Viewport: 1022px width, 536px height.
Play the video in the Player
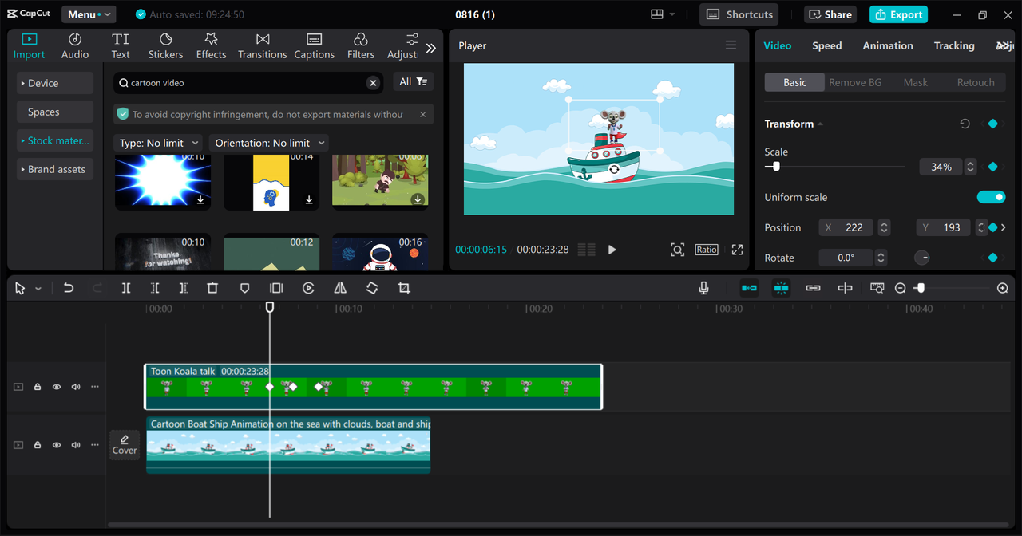pos(612,250)
